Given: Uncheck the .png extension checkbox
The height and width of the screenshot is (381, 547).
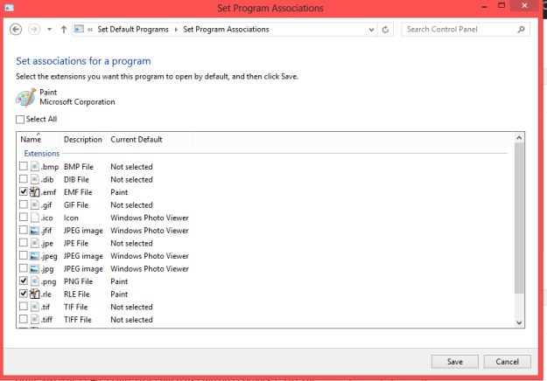Looking at the screenshot, I should 24,281.
